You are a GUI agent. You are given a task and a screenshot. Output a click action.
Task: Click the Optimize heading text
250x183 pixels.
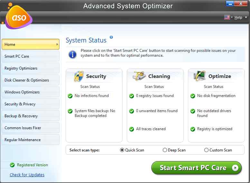[x=220, y=76]
